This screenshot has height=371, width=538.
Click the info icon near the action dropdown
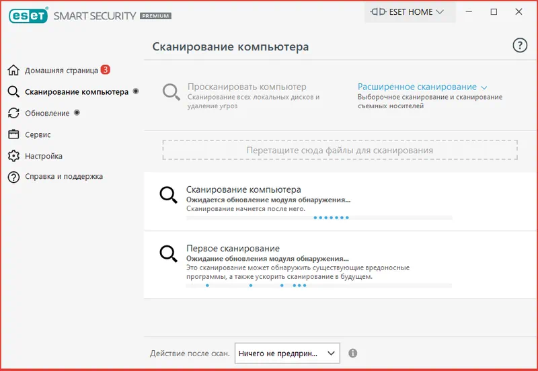click(x=352, y=353)
